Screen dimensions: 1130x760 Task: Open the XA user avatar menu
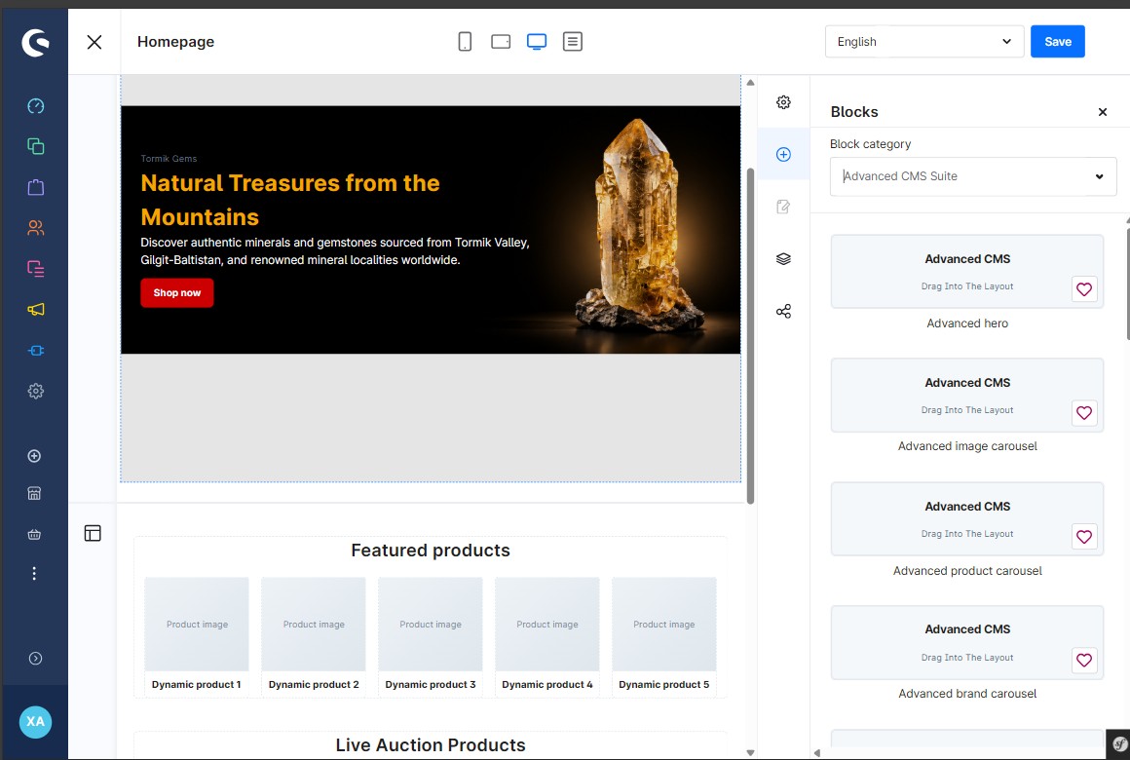pyautogui.click(x=35, y=722)
